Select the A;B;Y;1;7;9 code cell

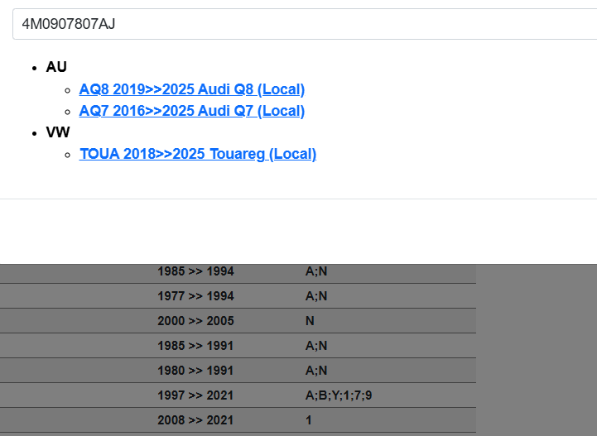pyautogui.click(x=339, y=395)
